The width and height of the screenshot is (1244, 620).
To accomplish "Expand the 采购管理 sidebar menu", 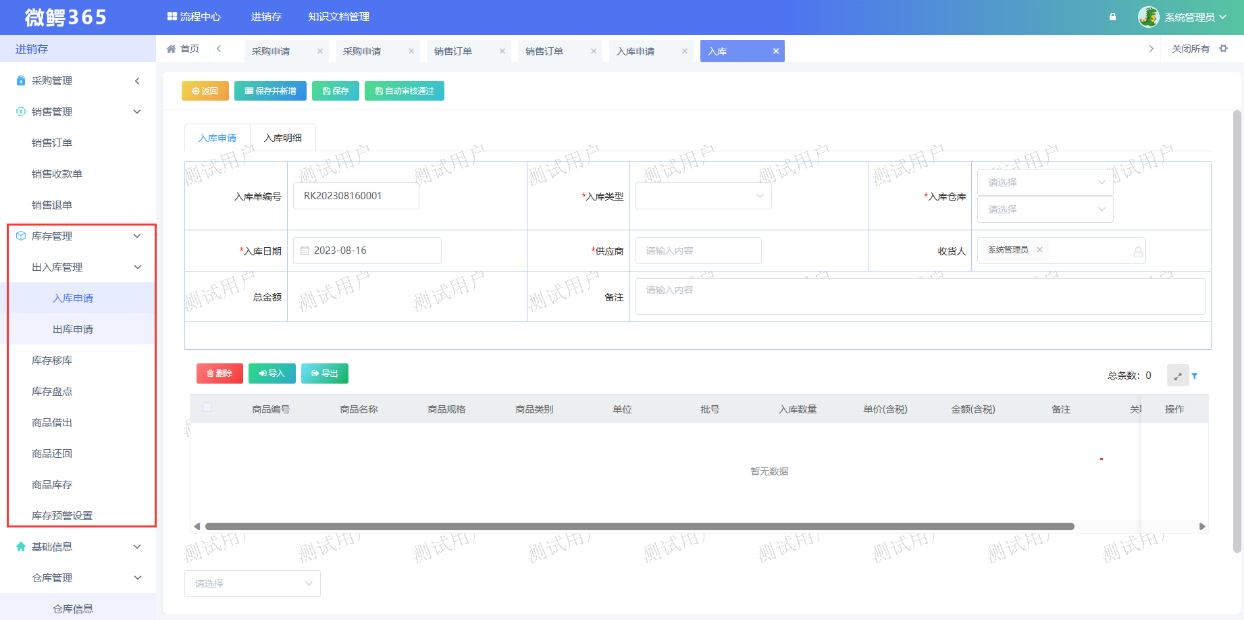I will (137, 81).
